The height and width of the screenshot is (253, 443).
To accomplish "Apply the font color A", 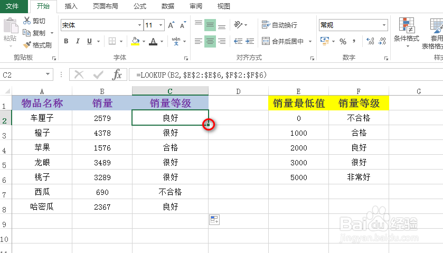I will click(153, 41).
